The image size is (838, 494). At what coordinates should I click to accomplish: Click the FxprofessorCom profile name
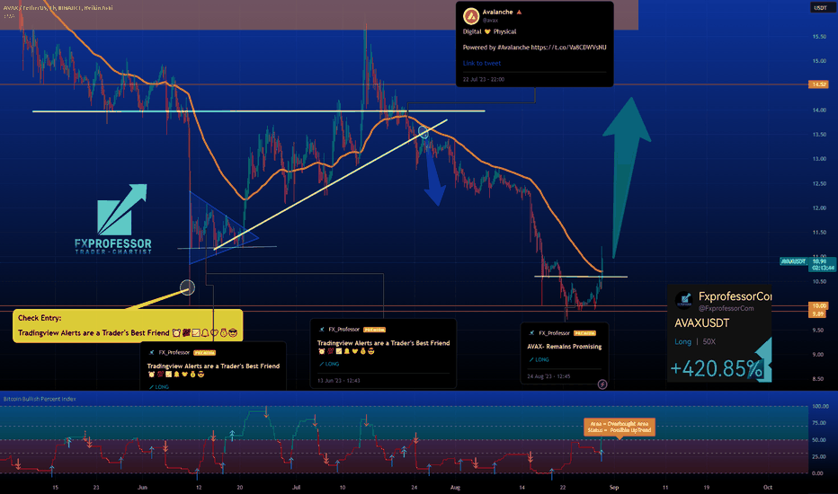[735, 296]
